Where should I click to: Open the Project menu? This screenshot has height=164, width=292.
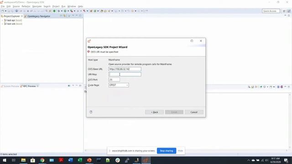[56, 6]
